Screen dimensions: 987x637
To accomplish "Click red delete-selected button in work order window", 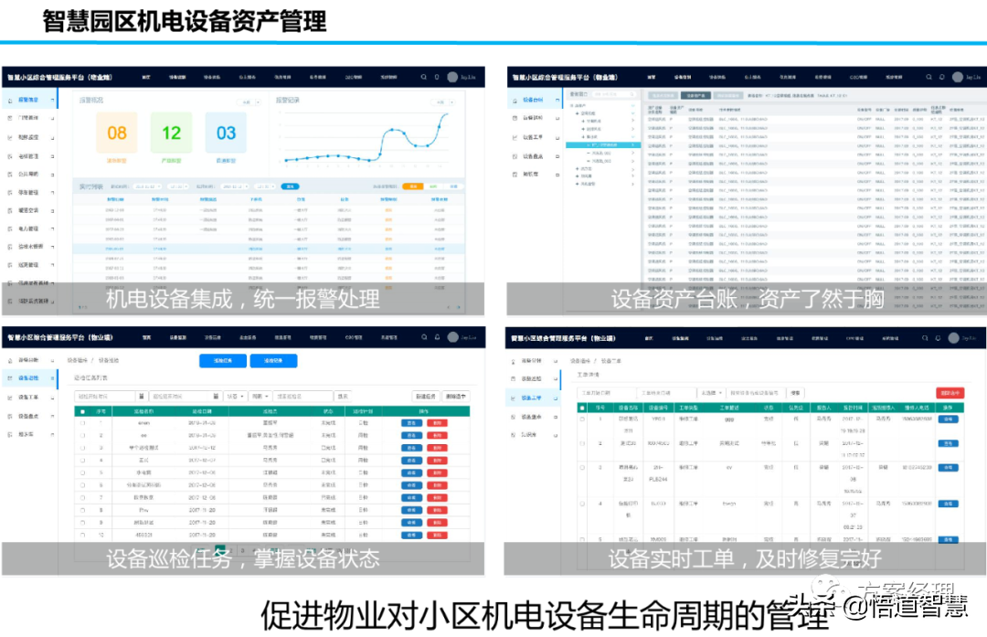I will pyautogui.click(x=950, y=393).
